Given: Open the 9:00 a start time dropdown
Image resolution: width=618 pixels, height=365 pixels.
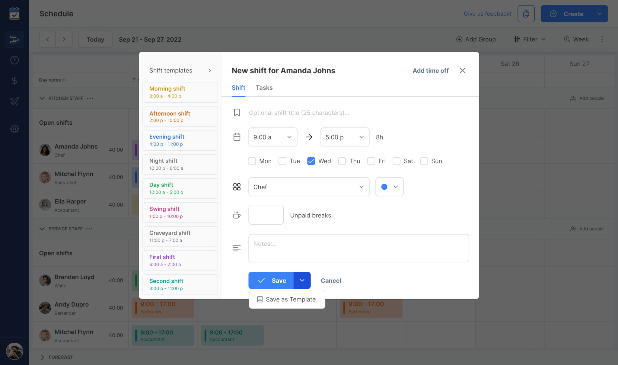Looking at the screenshot, I should 272,137.
